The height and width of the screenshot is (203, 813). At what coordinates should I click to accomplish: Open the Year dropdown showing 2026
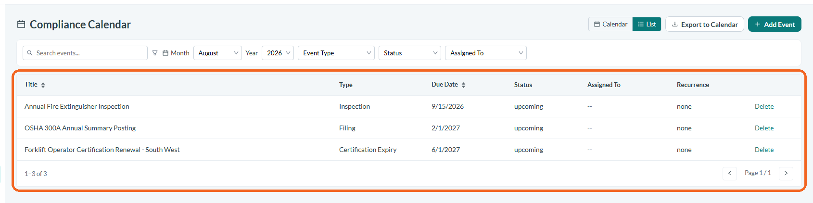[x=278, y=53]
